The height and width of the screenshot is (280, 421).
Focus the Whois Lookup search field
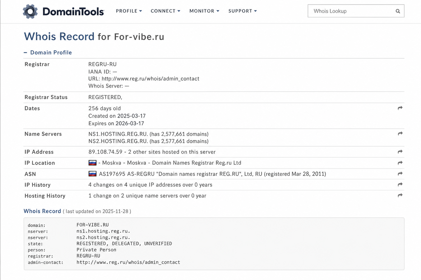pyautogui.click(x=356, y=11)
